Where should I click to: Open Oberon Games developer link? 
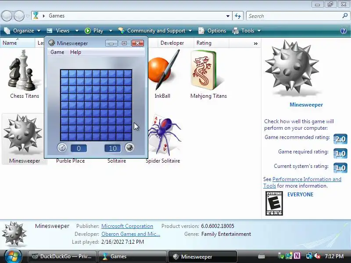point(131,234)
